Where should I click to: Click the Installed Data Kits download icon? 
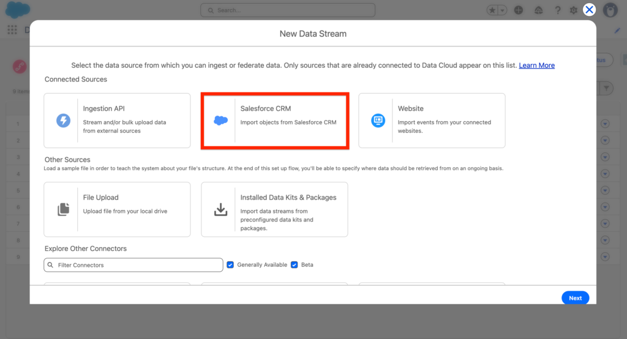220,209
